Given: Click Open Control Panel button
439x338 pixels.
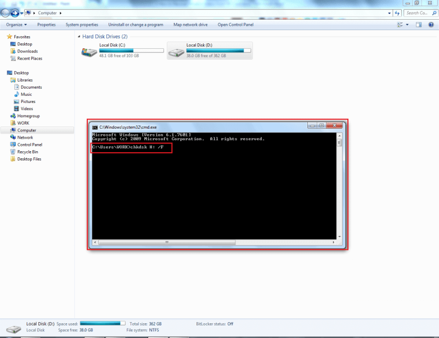Looking at the screenshot, I should 236,25.
